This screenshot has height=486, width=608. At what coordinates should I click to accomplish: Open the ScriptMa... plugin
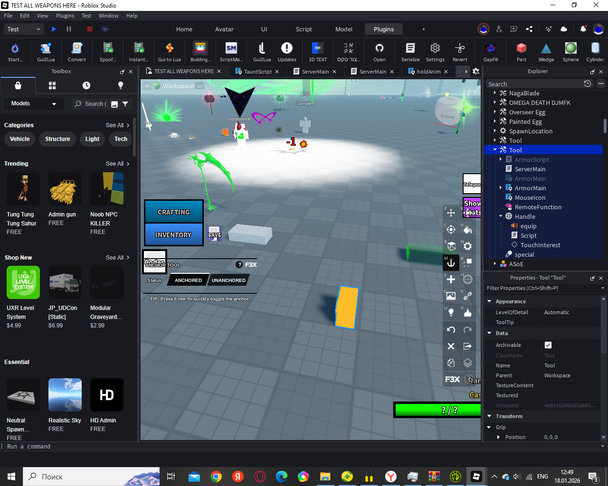pos(231,52)
